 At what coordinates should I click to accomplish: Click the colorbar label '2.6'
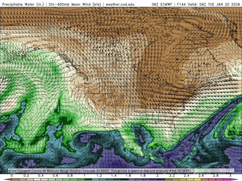(x=201, y=176)
